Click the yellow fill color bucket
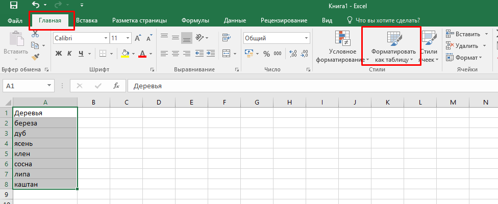 [x=126, y=53]
